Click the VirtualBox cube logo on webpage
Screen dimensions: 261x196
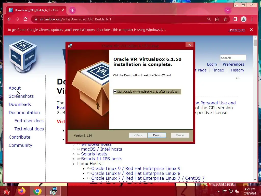tap(23, 56)
